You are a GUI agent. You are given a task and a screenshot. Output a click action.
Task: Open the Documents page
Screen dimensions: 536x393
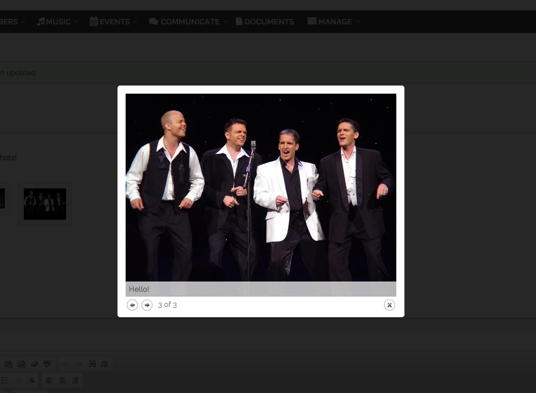(x=265, y=22)
